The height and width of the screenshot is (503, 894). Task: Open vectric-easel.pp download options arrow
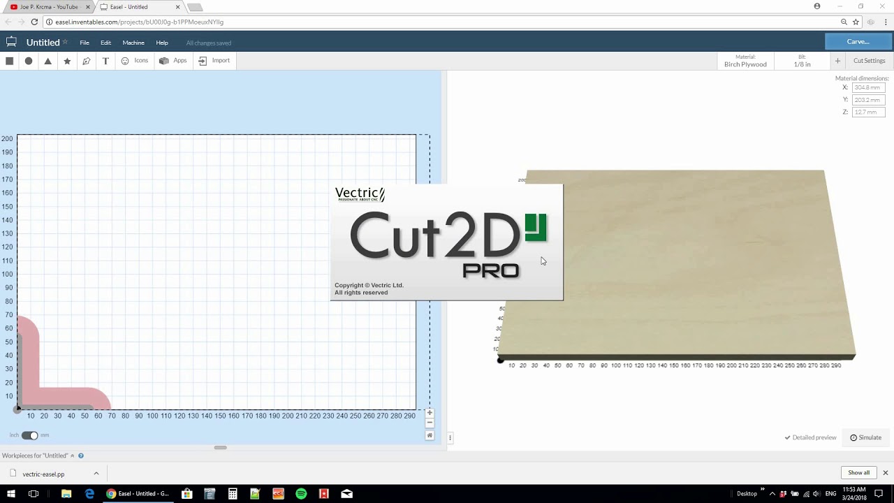pyautogui.click(x=96, y=474)
